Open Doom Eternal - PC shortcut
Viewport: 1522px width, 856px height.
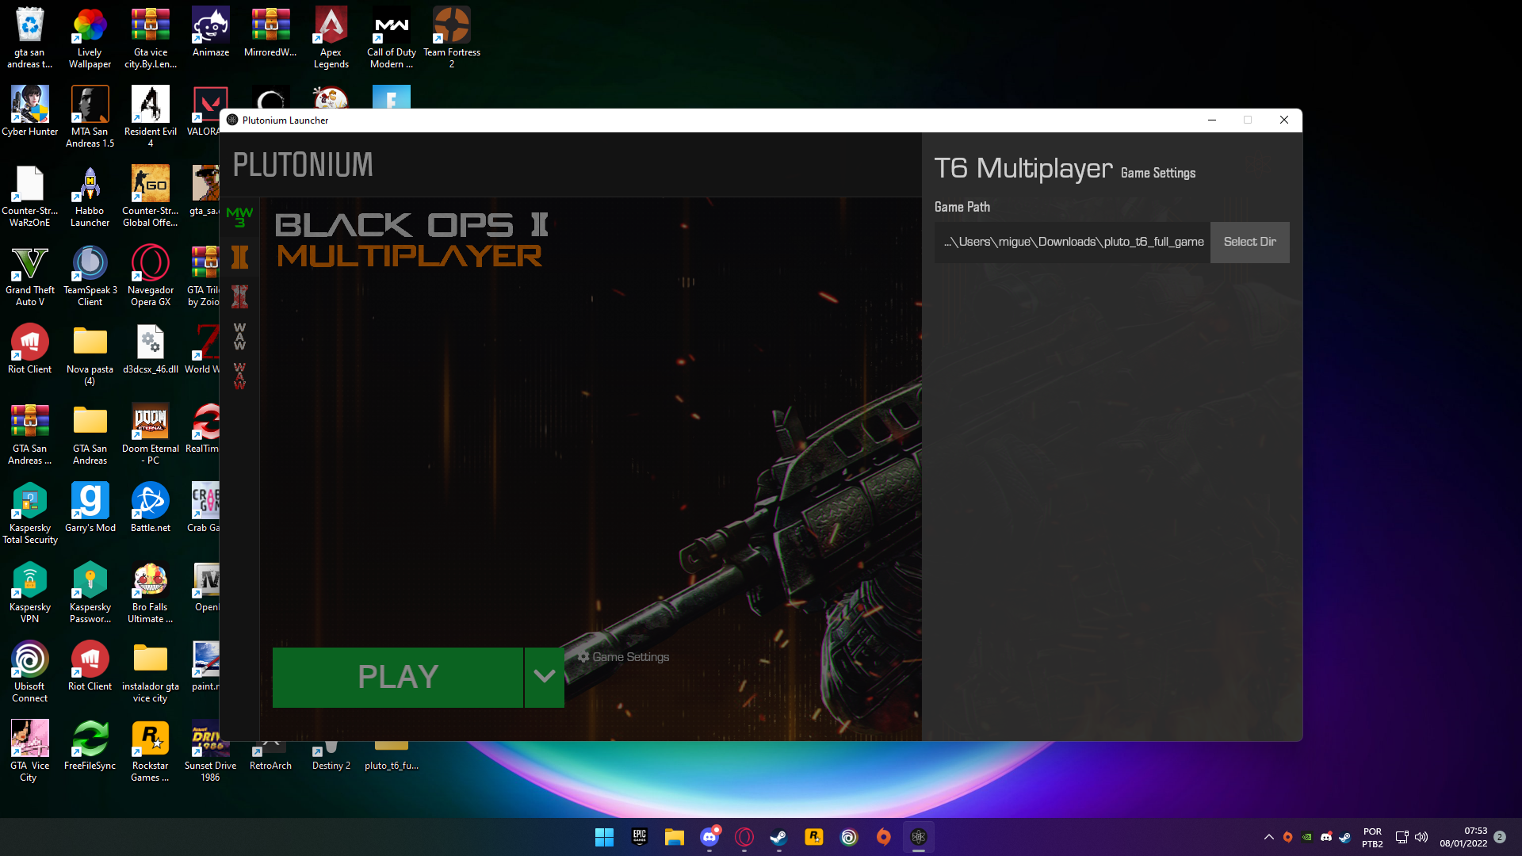[x=151, y=434]
